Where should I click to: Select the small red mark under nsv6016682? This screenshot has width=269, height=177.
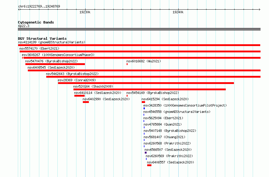127,64
